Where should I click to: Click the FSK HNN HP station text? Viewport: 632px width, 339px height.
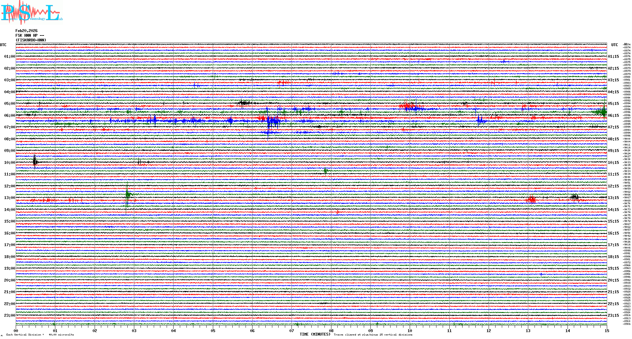click(x=30, y=35)
